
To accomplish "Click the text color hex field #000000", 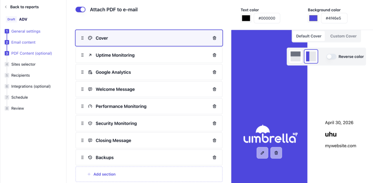I will click(x=267, y=18).
